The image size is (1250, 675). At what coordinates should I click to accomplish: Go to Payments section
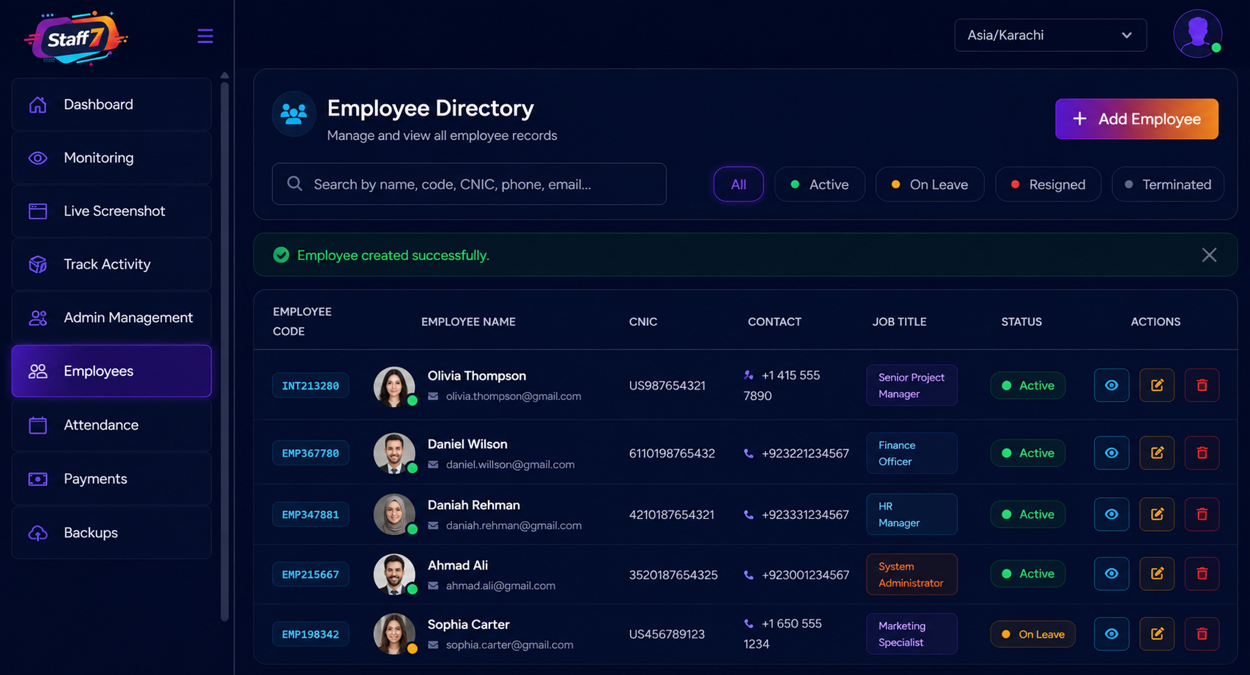[111, 479]
